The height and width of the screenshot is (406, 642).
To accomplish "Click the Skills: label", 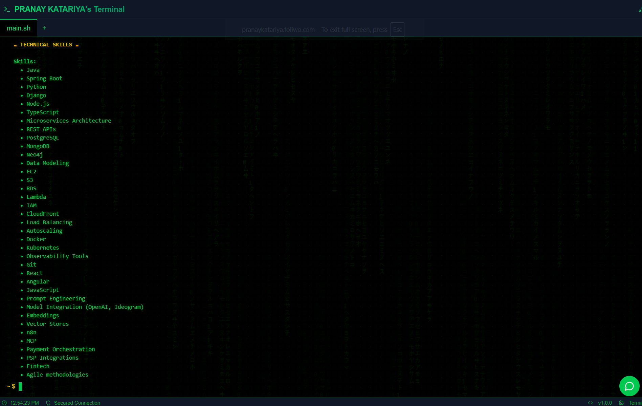I will [25, 61].
